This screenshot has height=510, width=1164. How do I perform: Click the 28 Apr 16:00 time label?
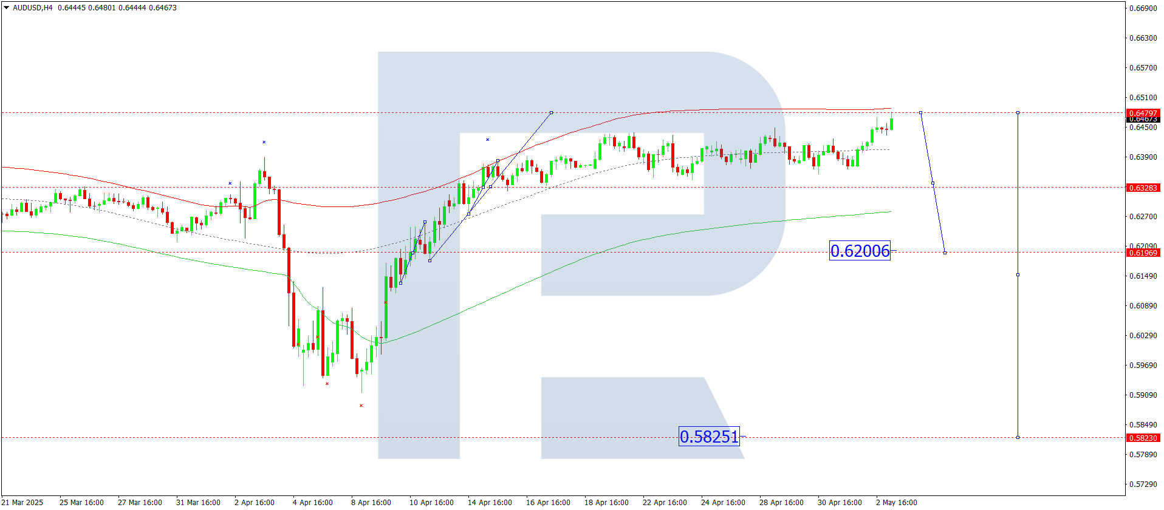pos(781,503)
